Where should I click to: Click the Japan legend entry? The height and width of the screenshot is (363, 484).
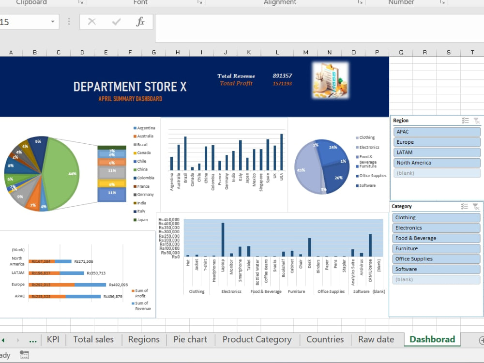point(141,220)
